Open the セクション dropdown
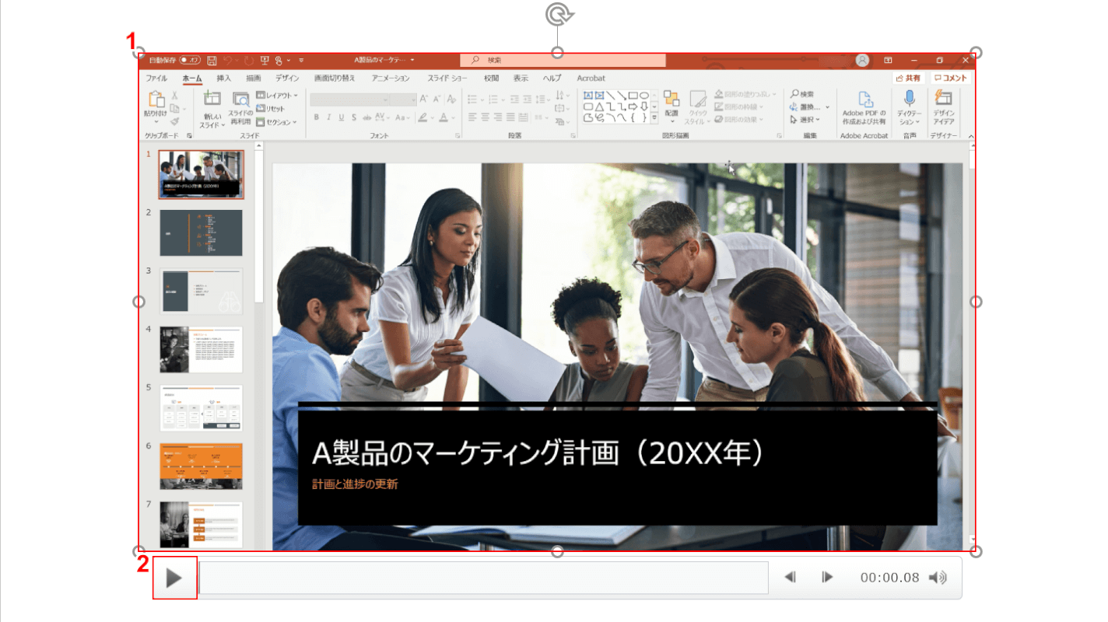1108x622 pixels. [x=276, y=122]
